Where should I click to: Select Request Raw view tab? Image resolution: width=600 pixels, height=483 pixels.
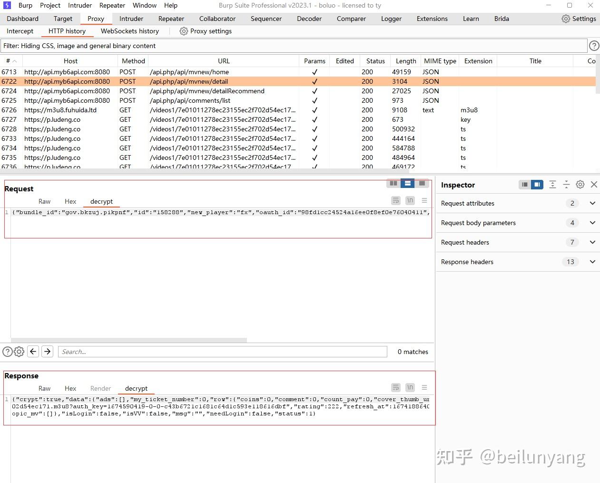click(44, 201)
